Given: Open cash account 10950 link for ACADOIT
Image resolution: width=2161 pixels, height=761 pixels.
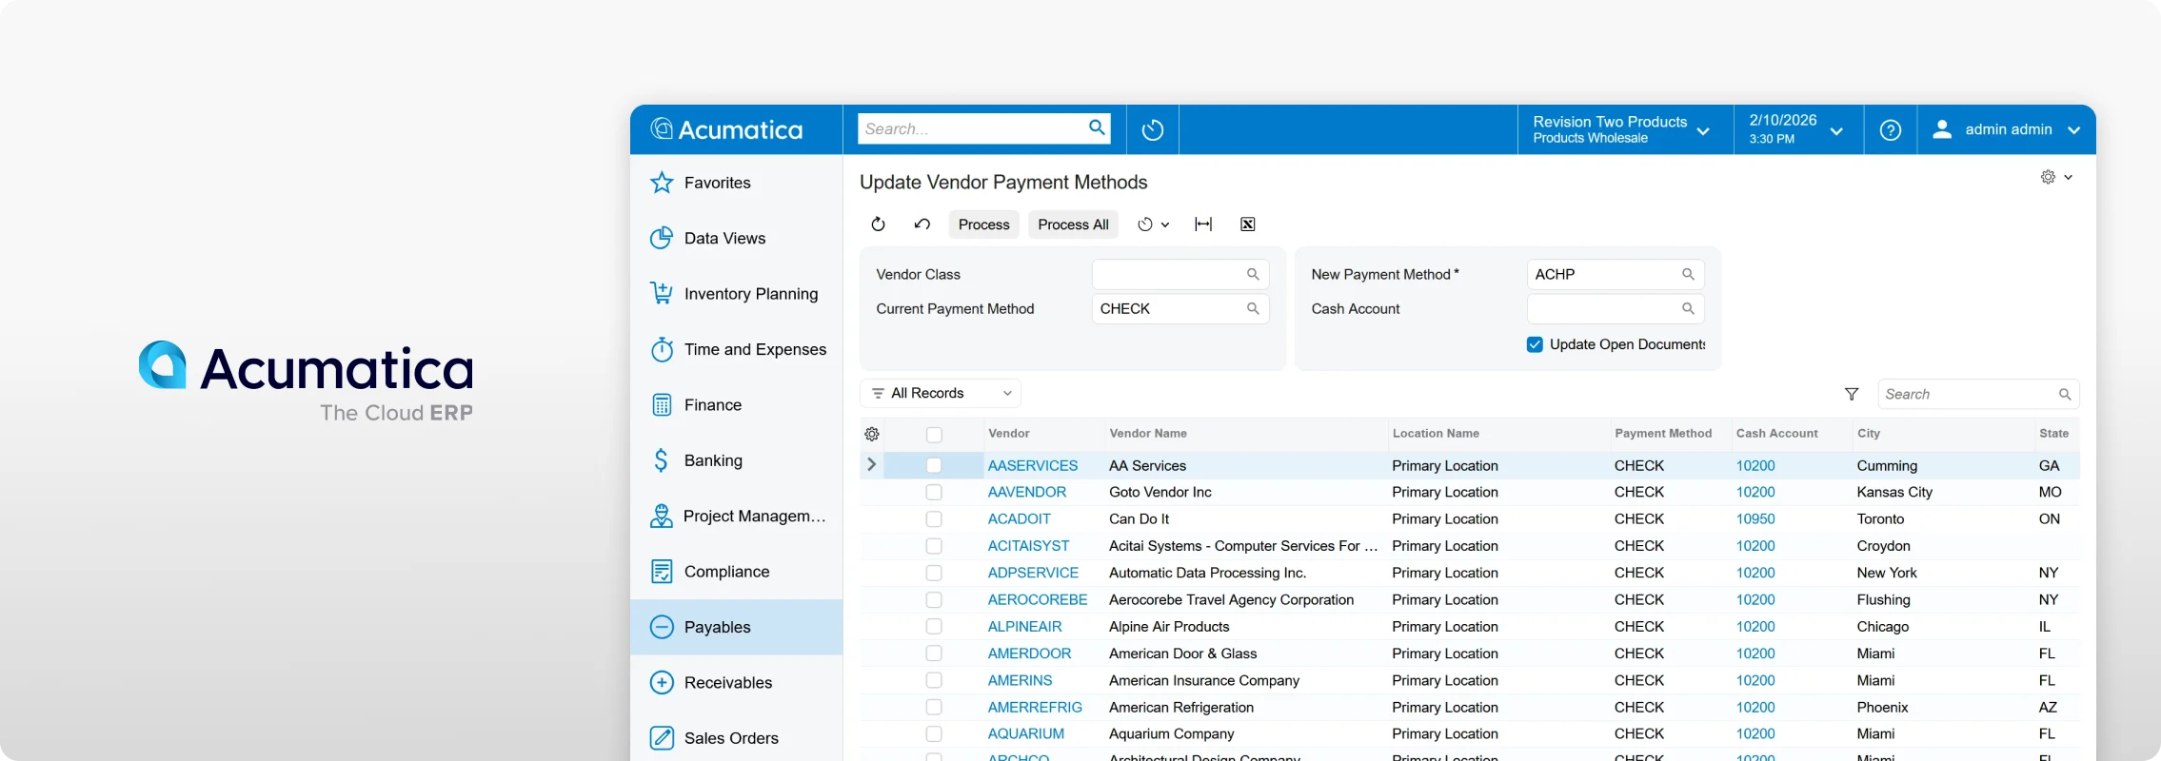Looking at the screenshot, I should click(x=1755, y=519).
